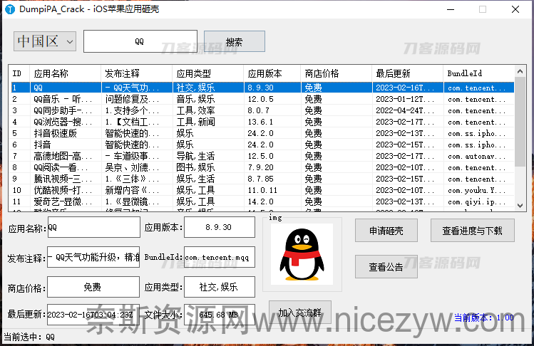Select the QQ浏览器 row

(x=262, y=122)
